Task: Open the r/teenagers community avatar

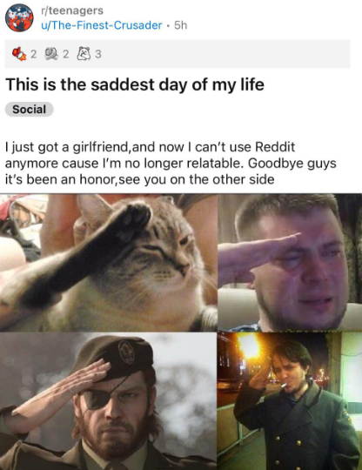Action: [19, 17]
